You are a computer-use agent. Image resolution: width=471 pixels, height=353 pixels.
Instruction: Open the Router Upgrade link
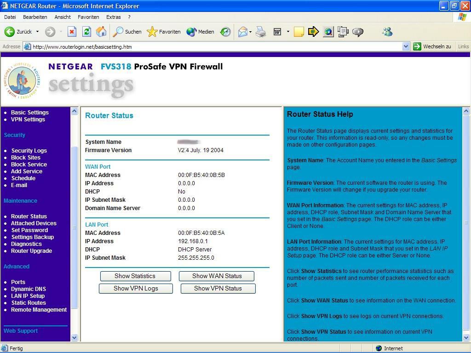(x=32, y=251)
